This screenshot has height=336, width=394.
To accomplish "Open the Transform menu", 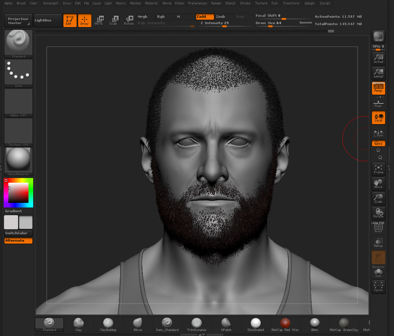I will point(291,3).
